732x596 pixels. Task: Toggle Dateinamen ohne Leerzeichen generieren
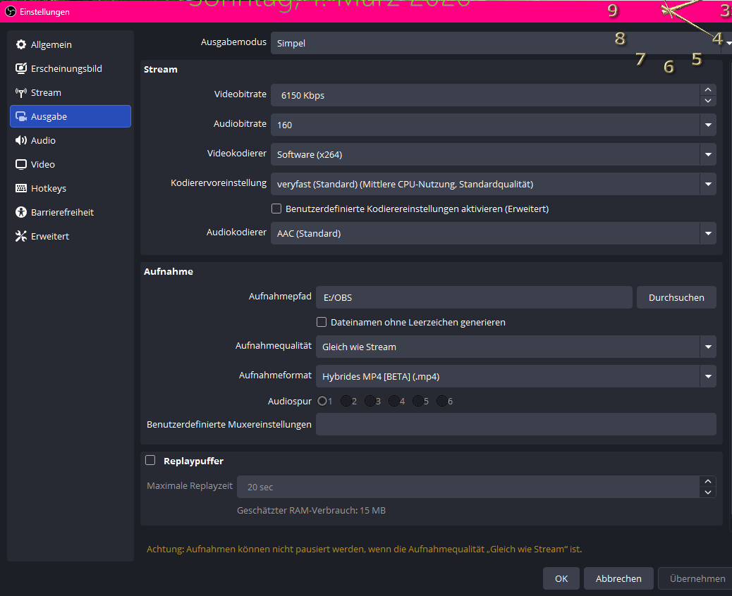(321, 322)
